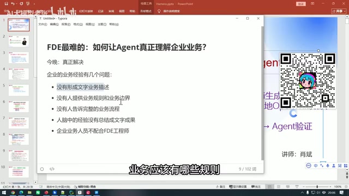349x196 pixels.
Task: Click bullet 没有人告诉完整的业务流程
Action: (88, 109)
